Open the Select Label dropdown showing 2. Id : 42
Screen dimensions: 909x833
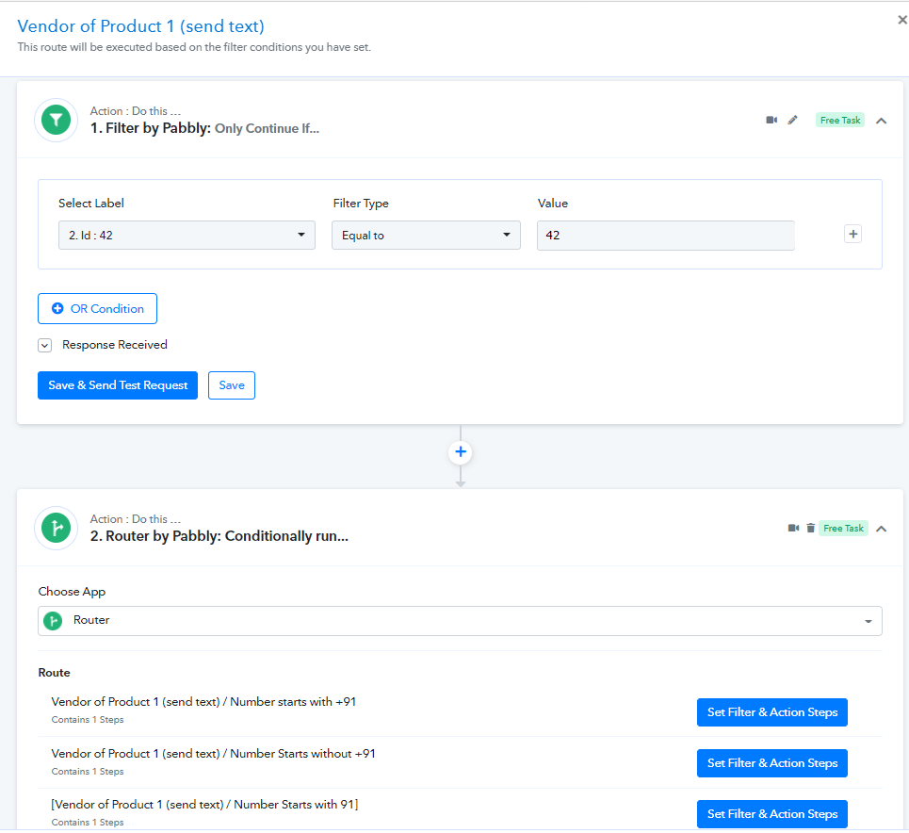tap(187, 235)
